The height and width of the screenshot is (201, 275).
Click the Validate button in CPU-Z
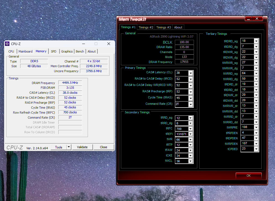pyautogui.click(x=82, y=147)
